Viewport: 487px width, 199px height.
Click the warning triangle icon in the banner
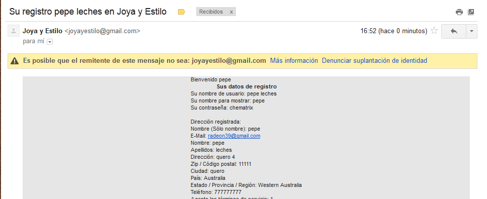[15, 61]
